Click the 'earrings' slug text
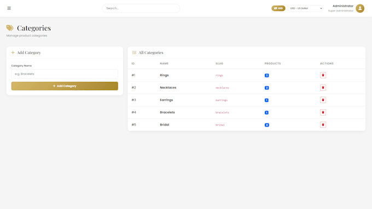This screenshot has width=372, height=209. pyautogui.click(x=222, y=100)
